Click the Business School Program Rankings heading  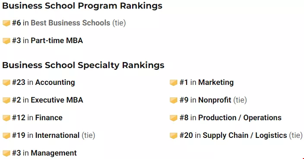(82, 6)
